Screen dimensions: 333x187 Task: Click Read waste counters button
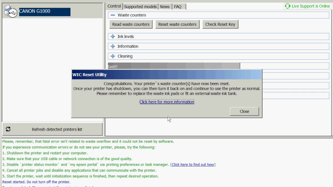click(x=131, y=24)
